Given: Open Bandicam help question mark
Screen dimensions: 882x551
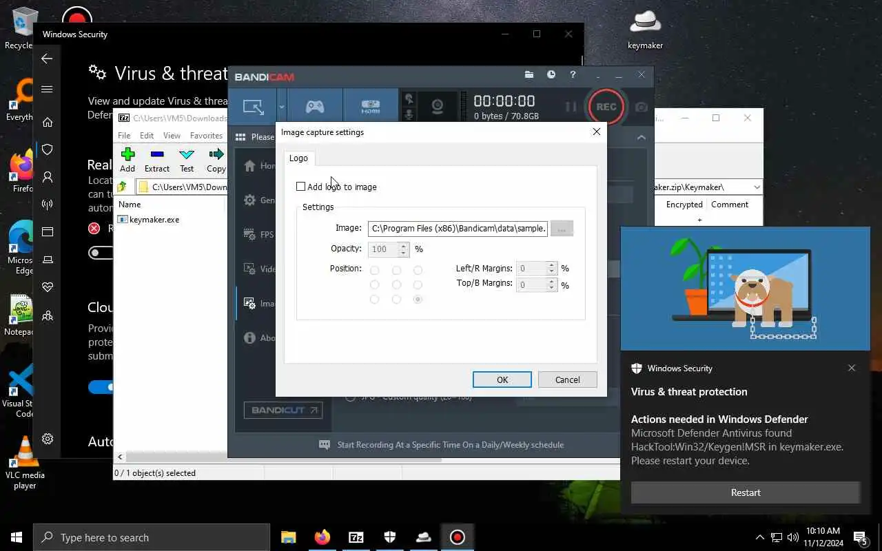Looking at the screenshot, I should (x=573, y=74).
